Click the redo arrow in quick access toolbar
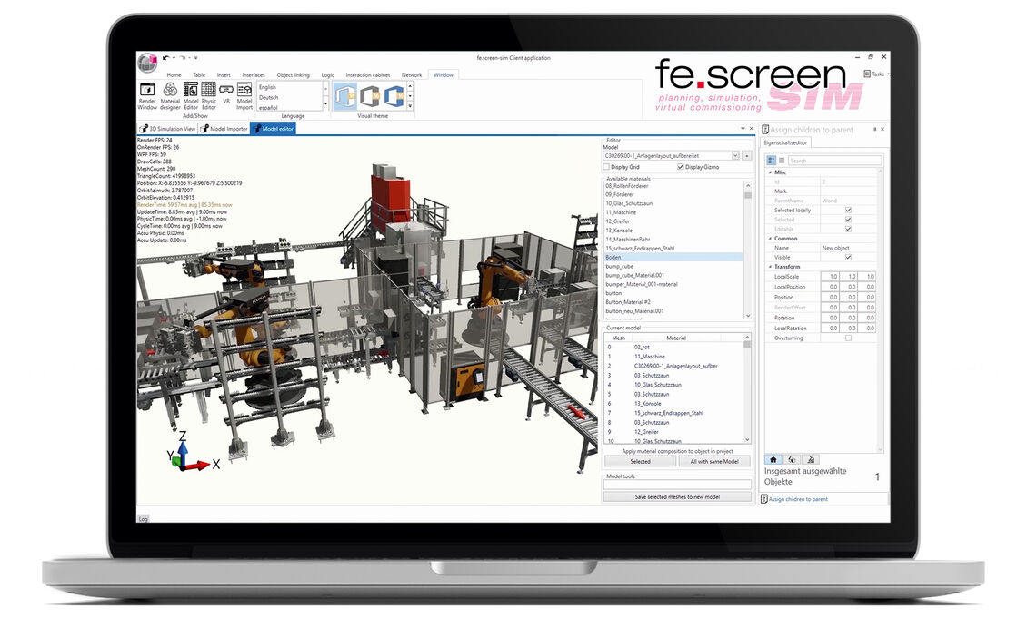The width and height of the screenshot is (1027, 618). point(183,58)
